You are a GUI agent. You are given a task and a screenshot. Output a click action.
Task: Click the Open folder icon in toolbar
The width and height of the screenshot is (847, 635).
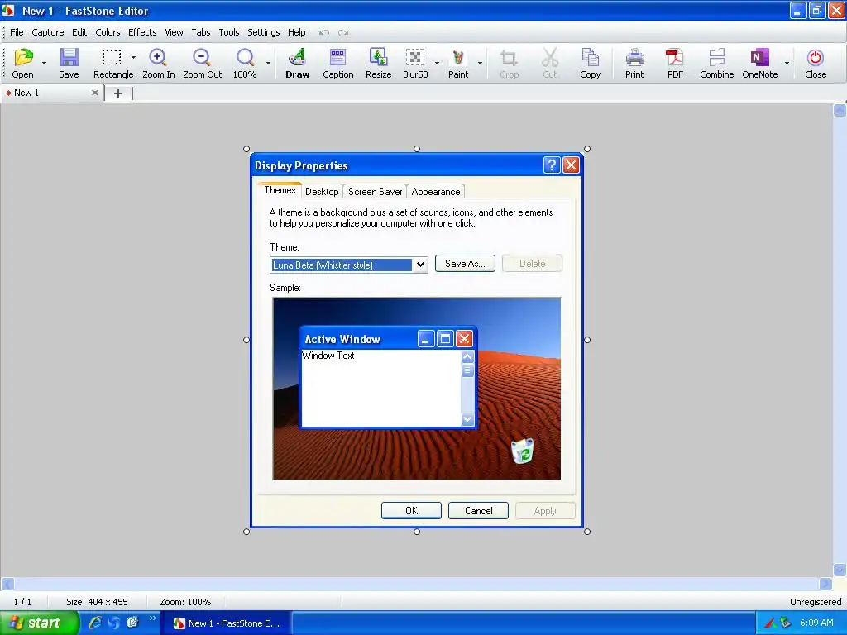(x=23, y=63)
